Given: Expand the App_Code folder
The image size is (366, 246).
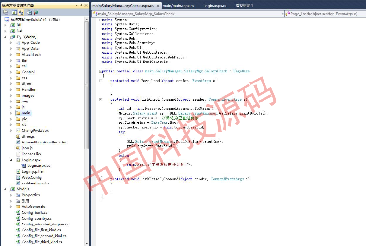Looking at the screenshot, I should (x=11, y=43).
